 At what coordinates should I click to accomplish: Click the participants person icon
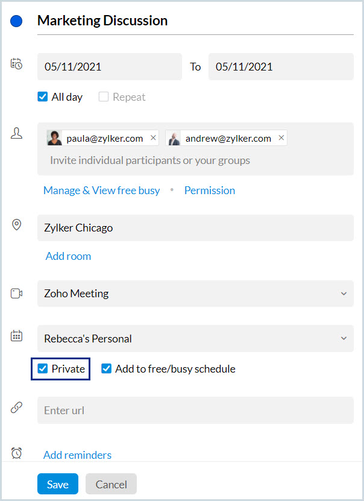[16, 134]
